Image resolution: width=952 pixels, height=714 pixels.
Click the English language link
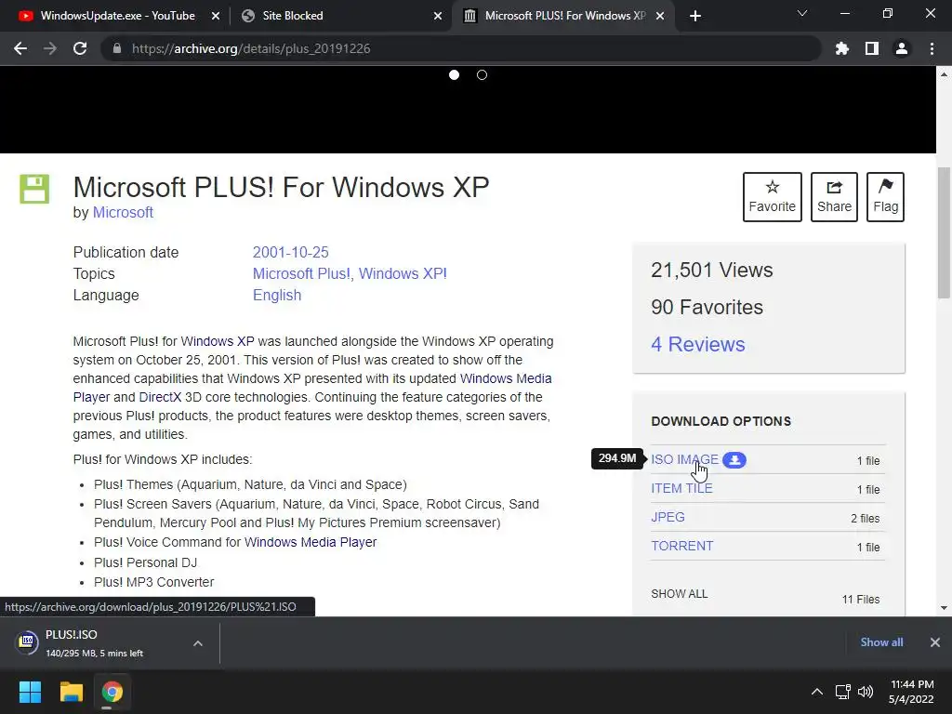[277, 295]
